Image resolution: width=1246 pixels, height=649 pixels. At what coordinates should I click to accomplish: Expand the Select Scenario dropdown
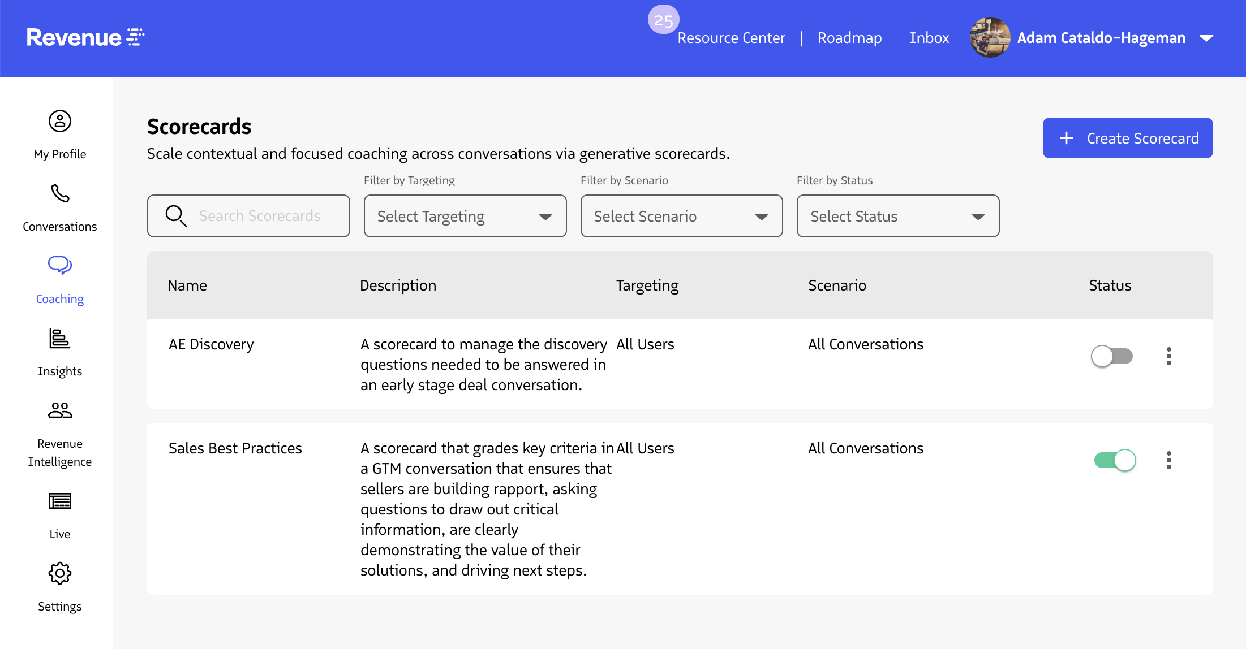point(681,217)
